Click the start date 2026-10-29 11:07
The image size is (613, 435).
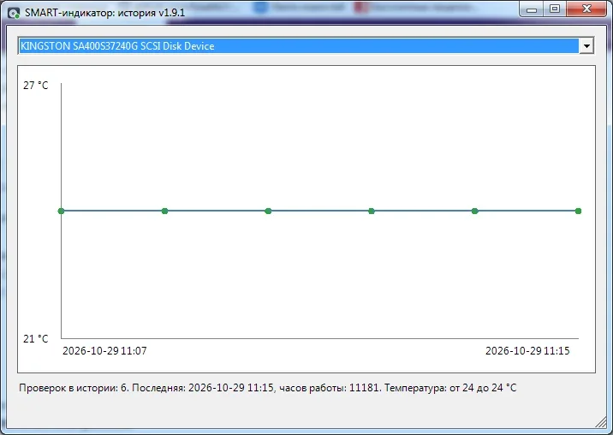coord(104,350)
